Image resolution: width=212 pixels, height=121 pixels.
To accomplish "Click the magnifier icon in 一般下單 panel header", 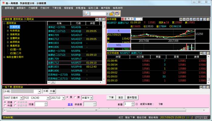I will 204,87.
